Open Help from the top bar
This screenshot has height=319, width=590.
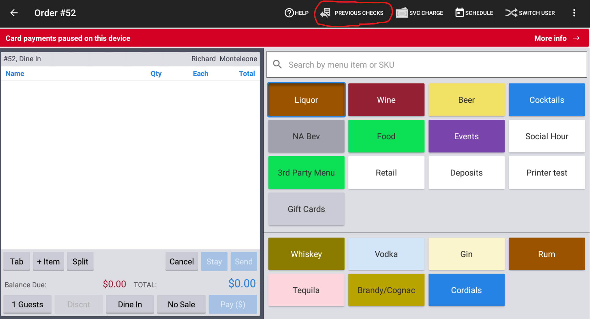[x=296, y=13]
